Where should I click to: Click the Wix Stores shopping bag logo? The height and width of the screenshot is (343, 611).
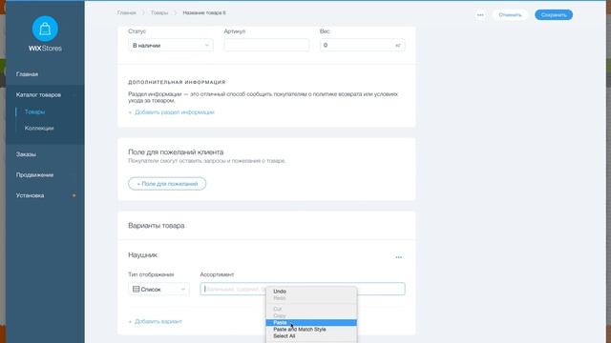coord(45,29)
